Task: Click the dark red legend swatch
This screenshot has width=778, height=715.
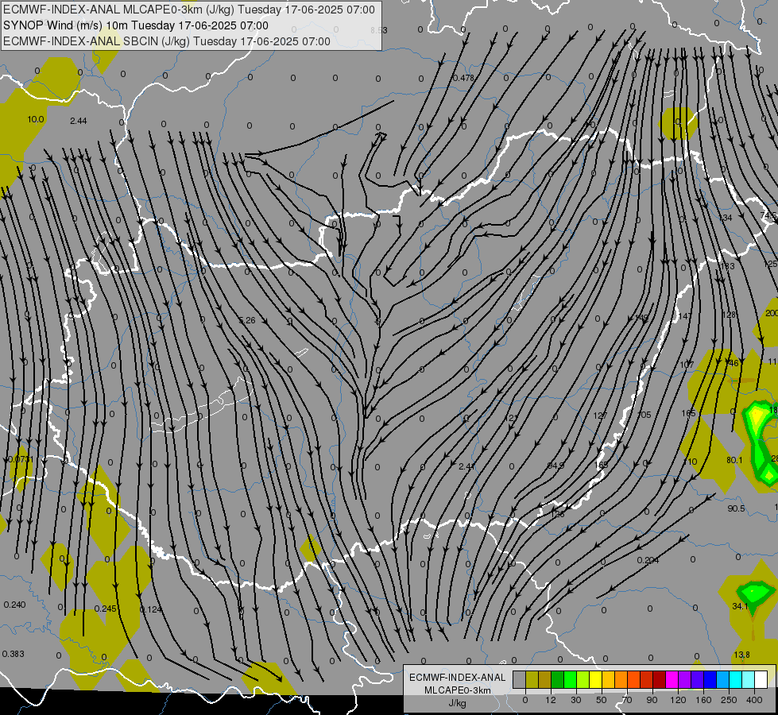Action: (x=660, y=679)
